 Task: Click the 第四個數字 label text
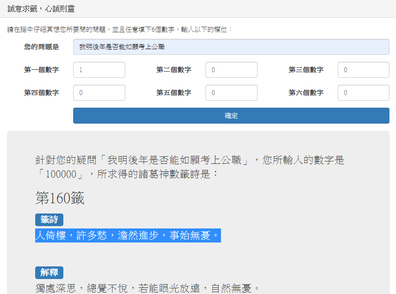[41, 93]
